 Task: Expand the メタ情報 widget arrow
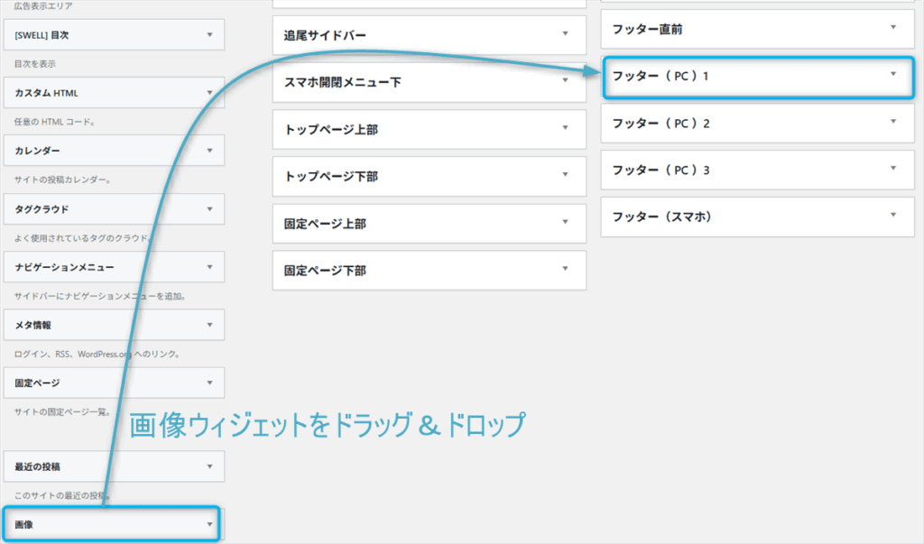click(209, 325)
